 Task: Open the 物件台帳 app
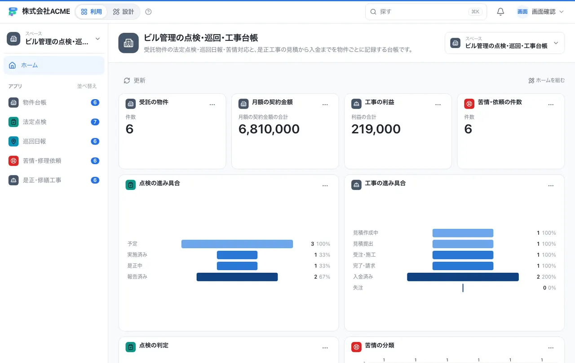[x=54, y=102]
